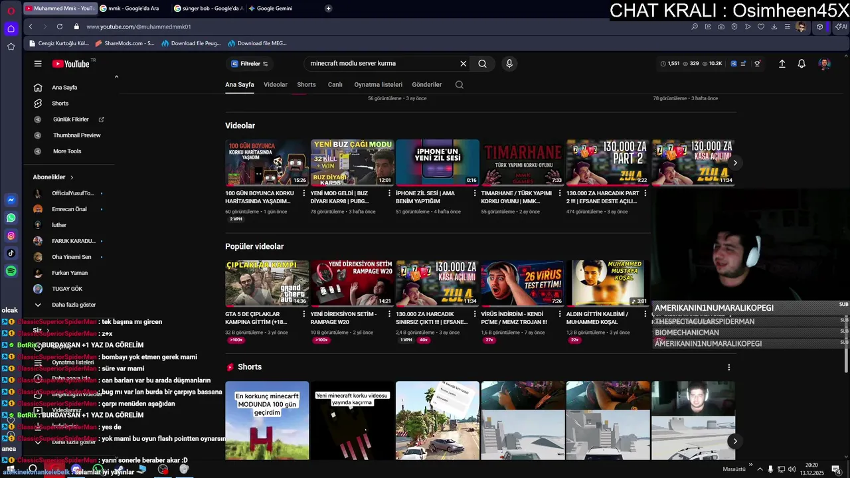Open options for GTA 5 ÇIPLAKLAR video
Screen dimensions: 850x478
point(304,314)
